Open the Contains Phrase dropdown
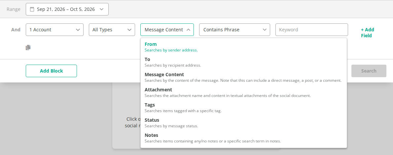The height and width of the screenshot is (155, 393). click(x=234, y=30)
